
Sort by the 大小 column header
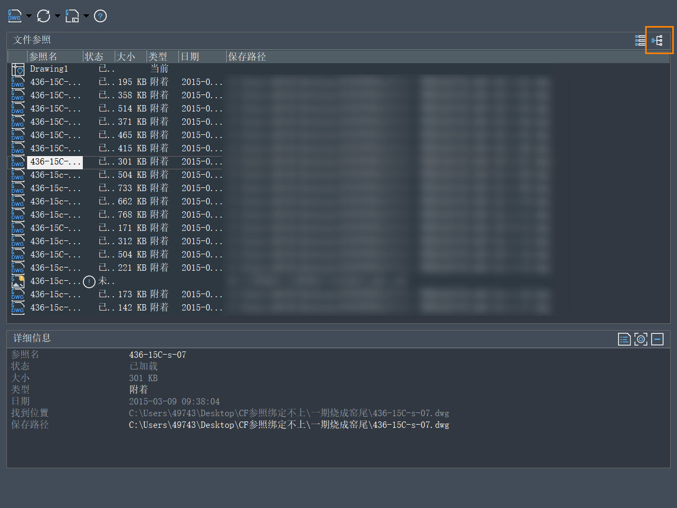tap(131, 57)
